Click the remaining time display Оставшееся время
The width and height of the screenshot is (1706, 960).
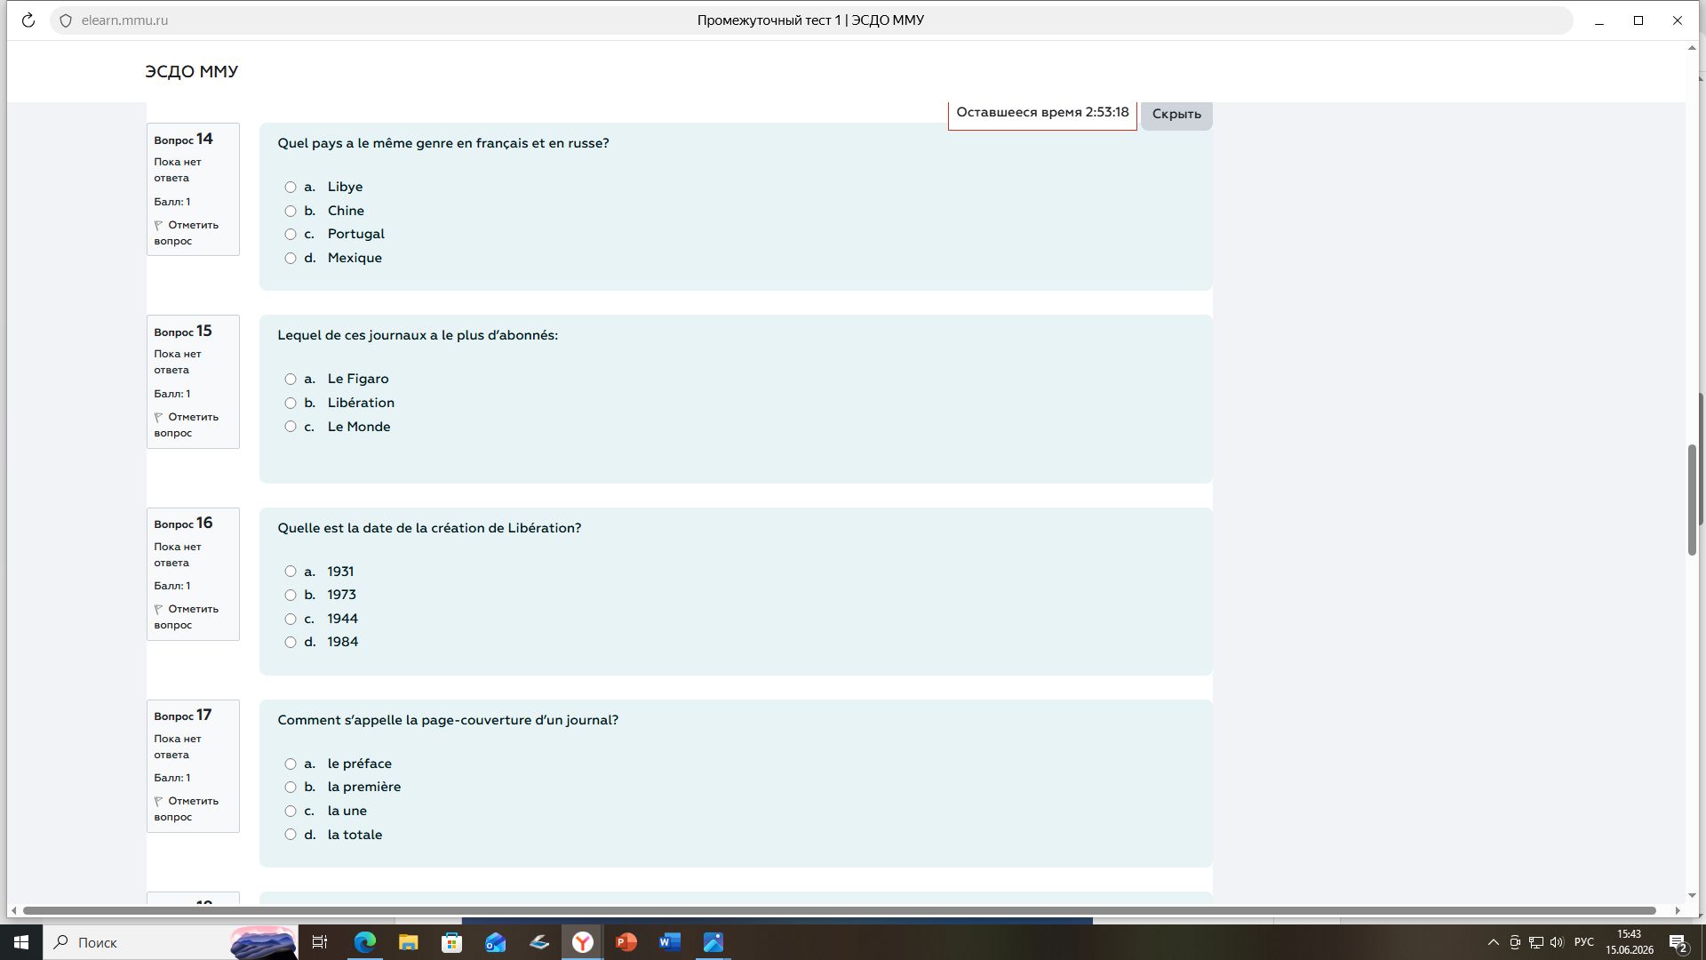click(1042, 113)
